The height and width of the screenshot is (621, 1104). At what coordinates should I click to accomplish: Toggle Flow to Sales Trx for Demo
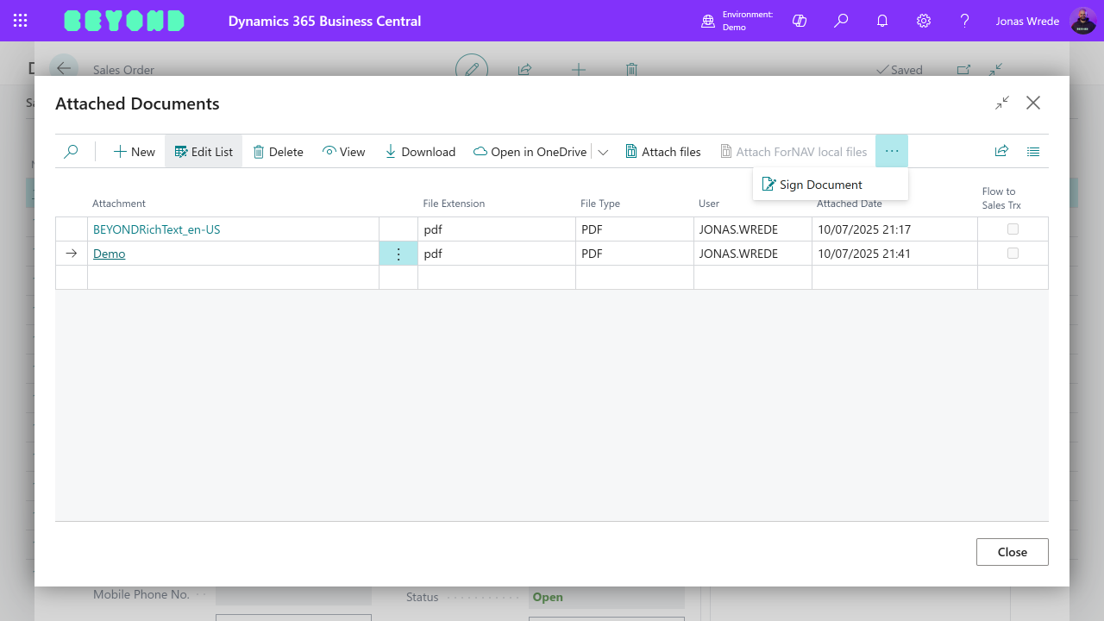(x=1013, y=253)
